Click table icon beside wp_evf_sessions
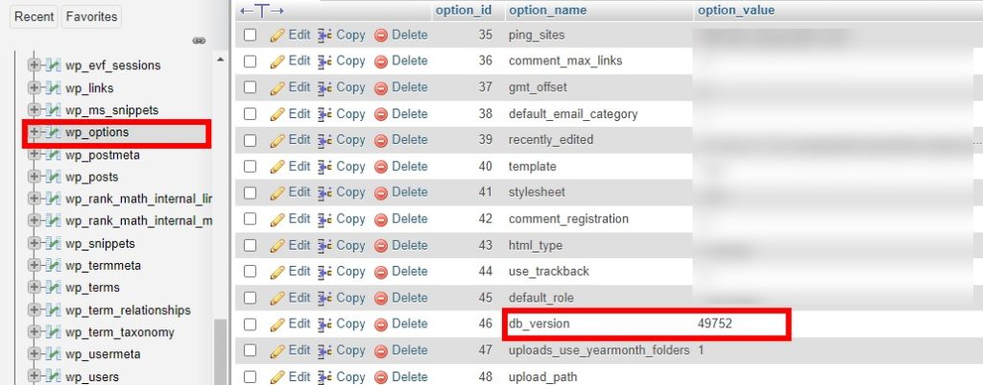Screen dimensions: 983x385 (54, 66)
